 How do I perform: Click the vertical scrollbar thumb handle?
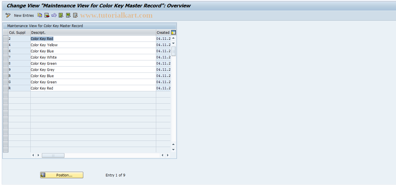(x=174, y=51)
